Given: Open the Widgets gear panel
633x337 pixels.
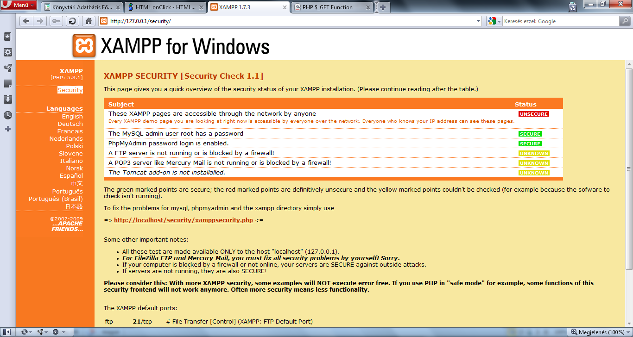Looking at the screenshot, I should (x=7, y=52).
